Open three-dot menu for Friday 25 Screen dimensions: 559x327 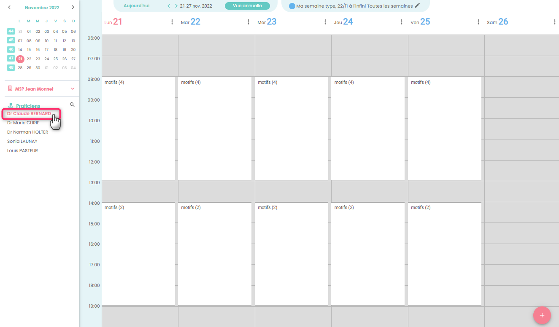pyautogui.click(x=478, y=22)
